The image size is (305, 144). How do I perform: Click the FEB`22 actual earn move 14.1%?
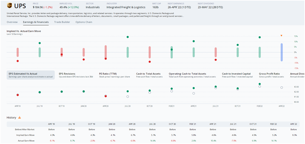click(x=274, y=140)
